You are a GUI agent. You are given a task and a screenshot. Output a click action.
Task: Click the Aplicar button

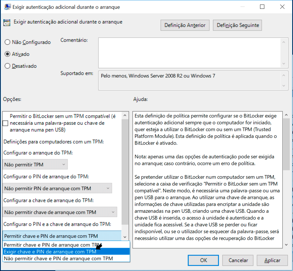coord(272,260)
